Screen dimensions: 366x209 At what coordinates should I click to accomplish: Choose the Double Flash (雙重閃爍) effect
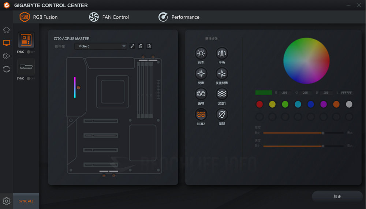(x=222, y=74)
